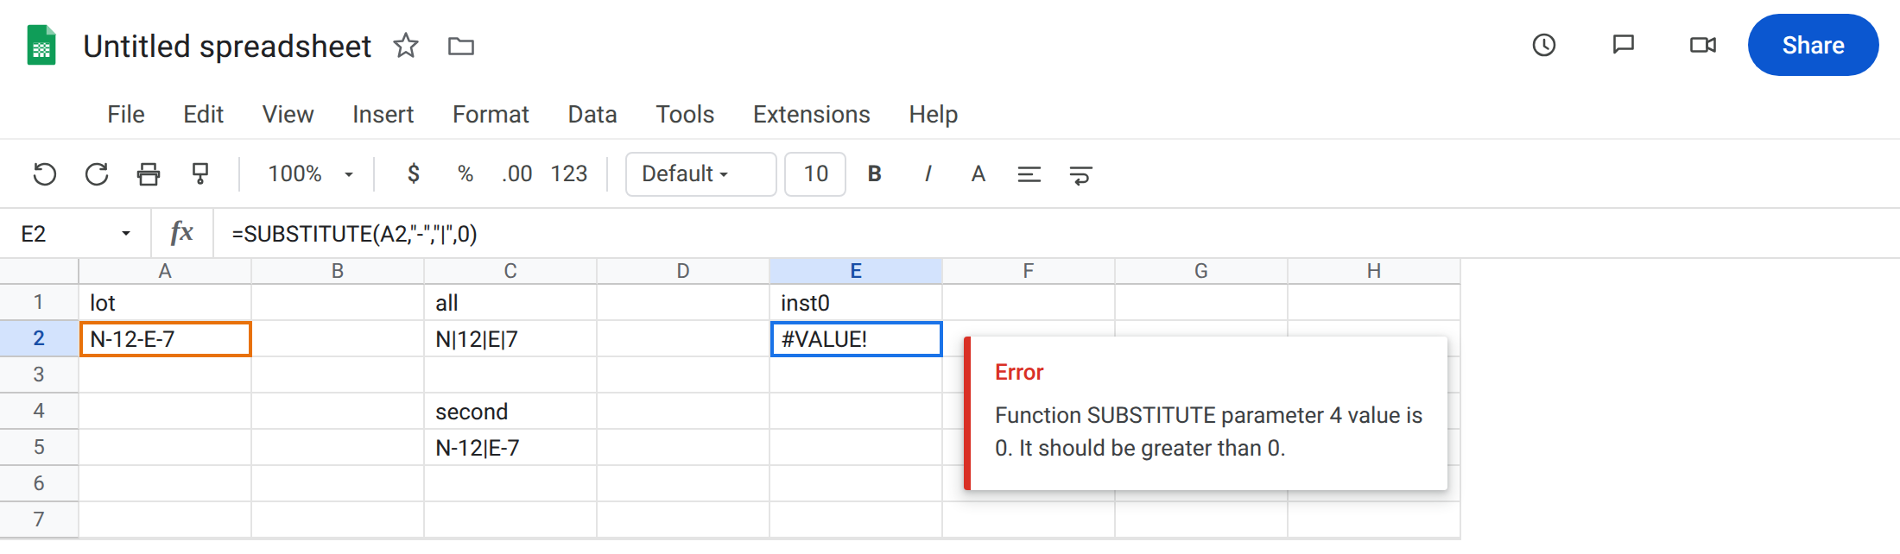Open the Format menu
Image resolution: width=1900 pixels, height=554 pixels.
click(491, 114)
